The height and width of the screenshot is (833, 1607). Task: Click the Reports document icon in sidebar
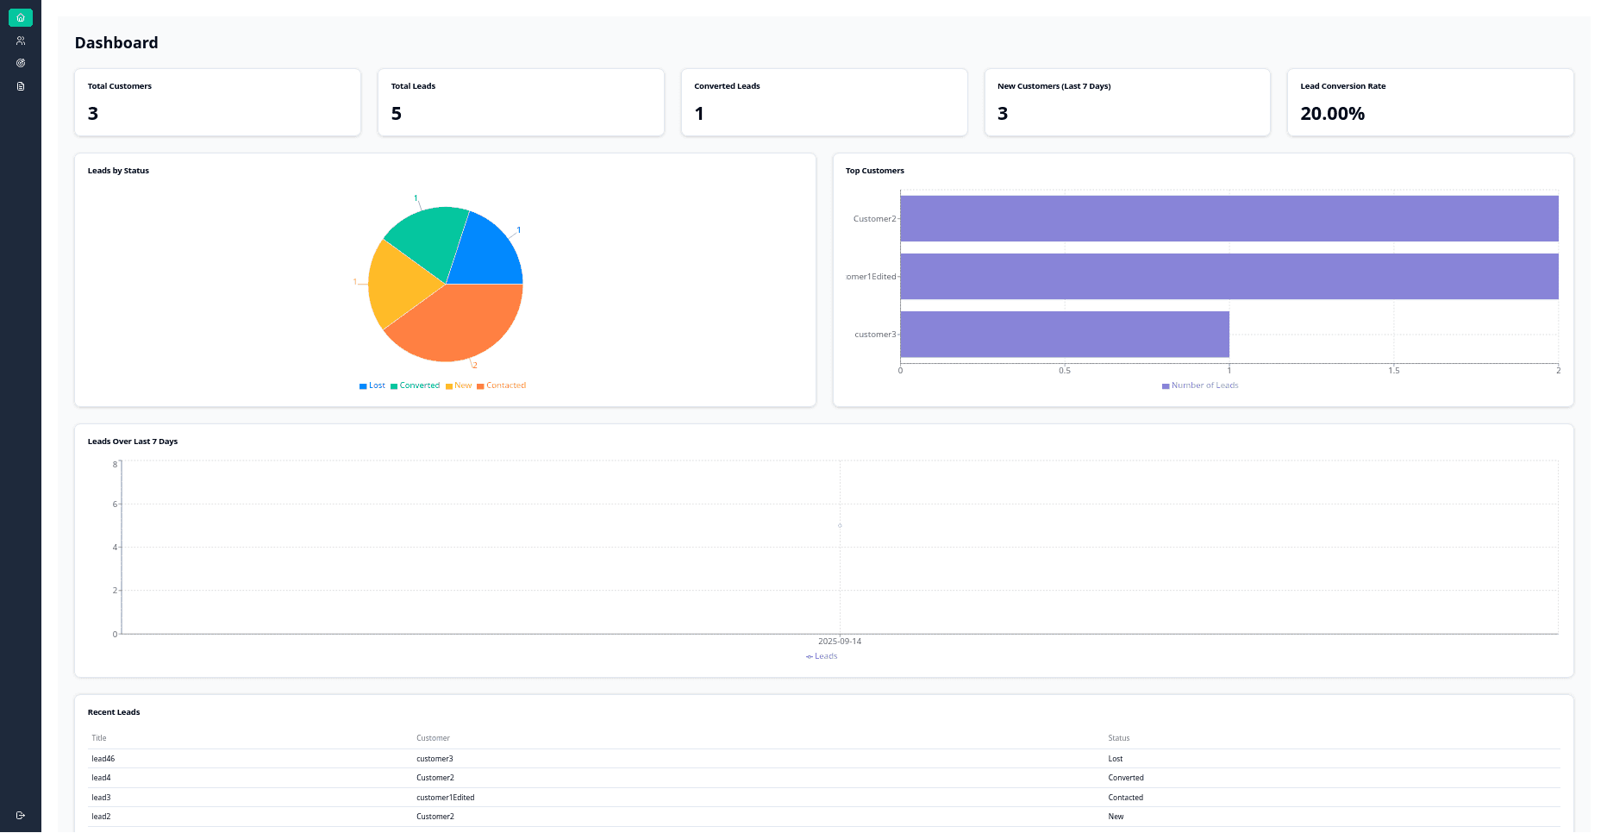(x=20, y=86)
